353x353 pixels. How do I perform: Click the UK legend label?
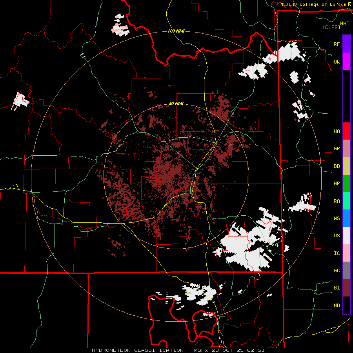click(x=337, y=62)
